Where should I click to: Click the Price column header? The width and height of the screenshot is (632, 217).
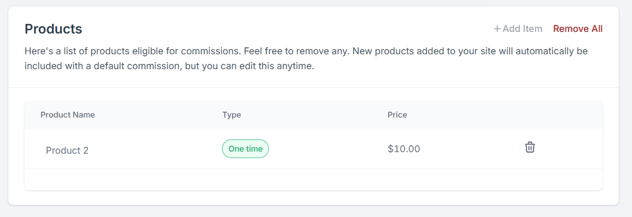pos(397,115)
